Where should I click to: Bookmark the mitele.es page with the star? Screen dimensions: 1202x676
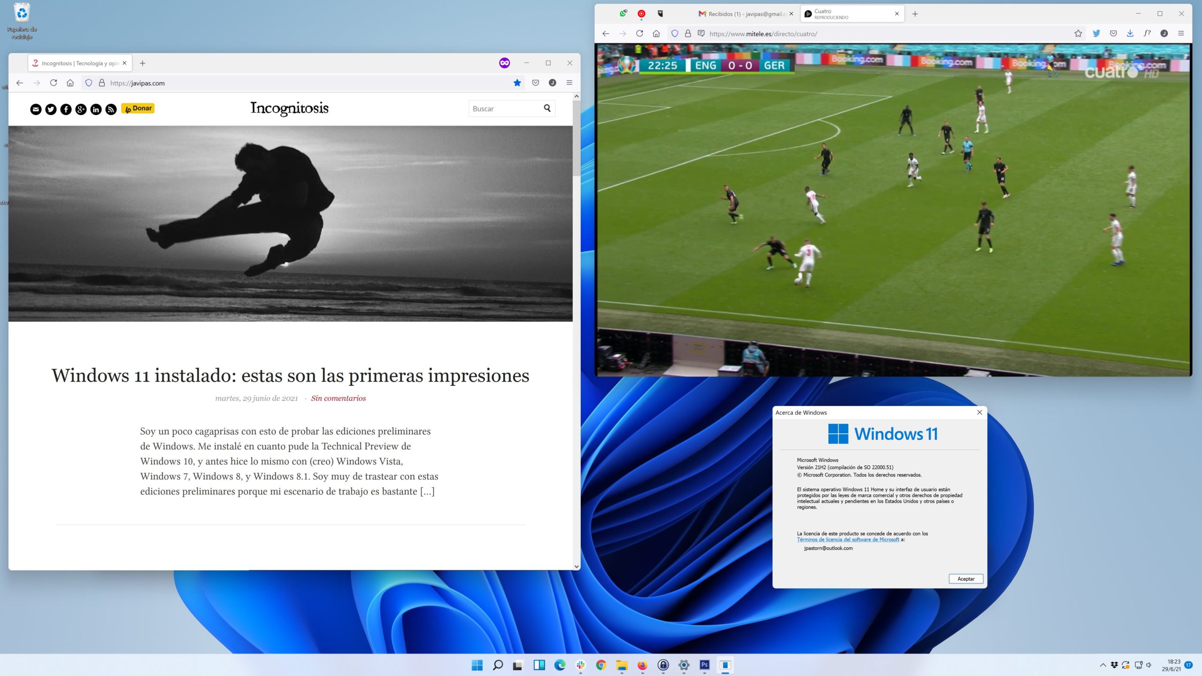1078,34
